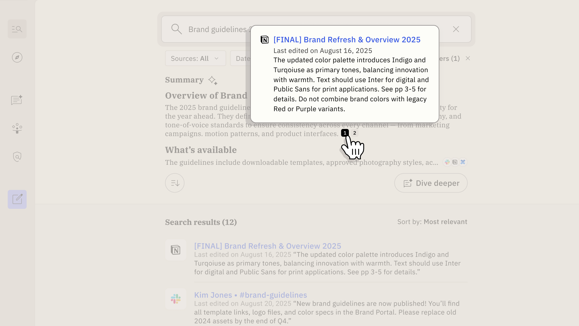Viewport: 579px width, 326px height.
Task: Click the Notion icon in popup card
Action: point(264,40)
